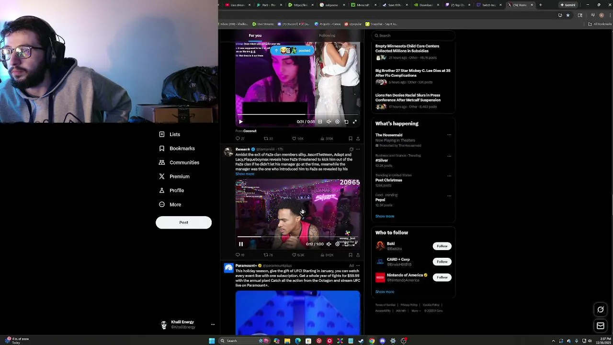Seek on Lamar video progress bar
Viewport: 613px width, 345px height.
(x=297, y=237)
